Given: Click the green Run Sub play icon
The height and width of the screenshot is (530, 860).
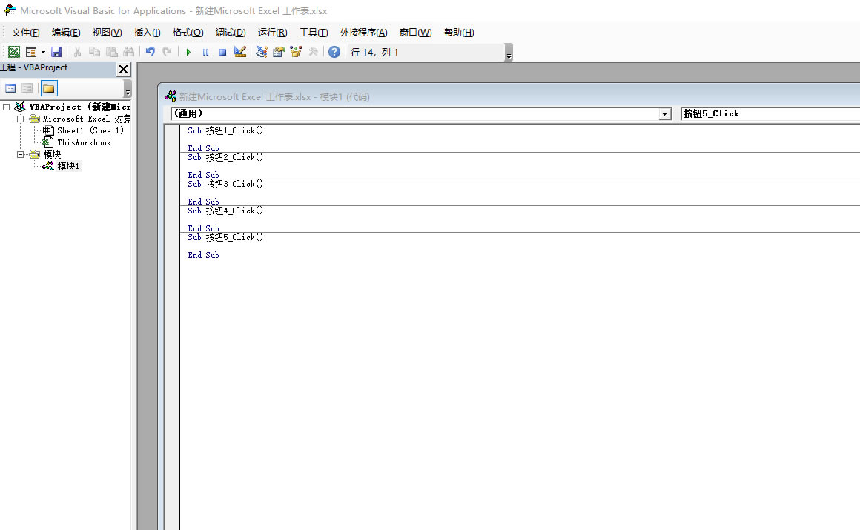Looking at the screenshot, I should click(x=188, y=52).
